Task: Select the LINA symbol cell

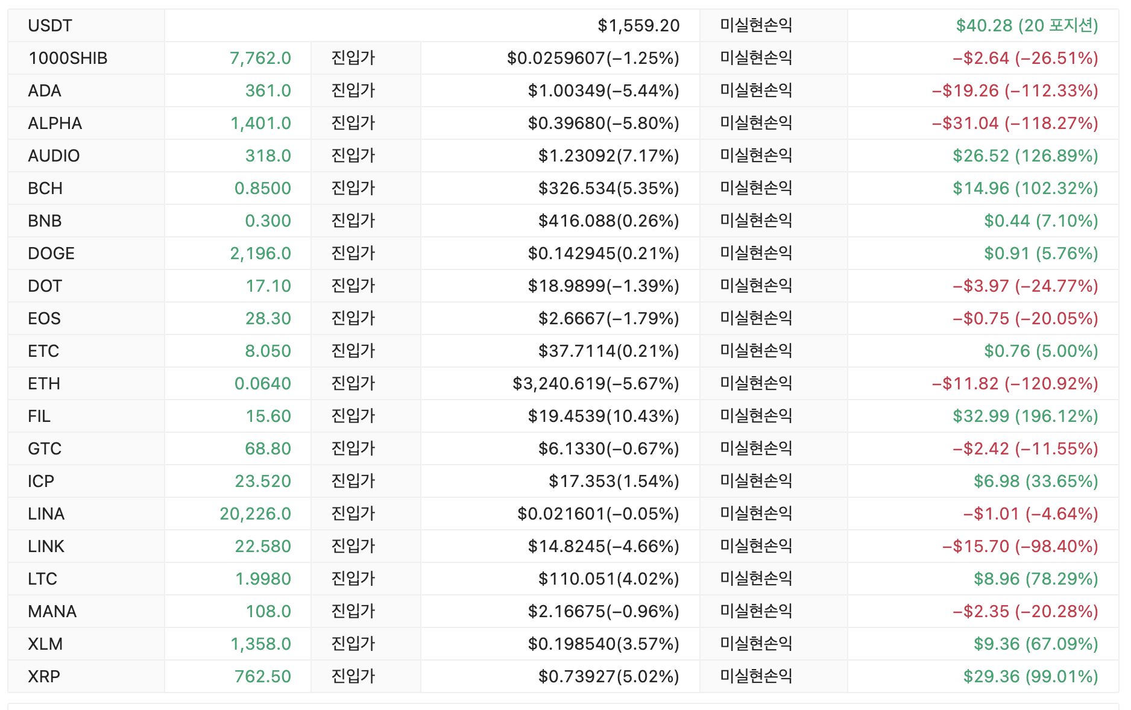Action: click(x=86, y=514)
